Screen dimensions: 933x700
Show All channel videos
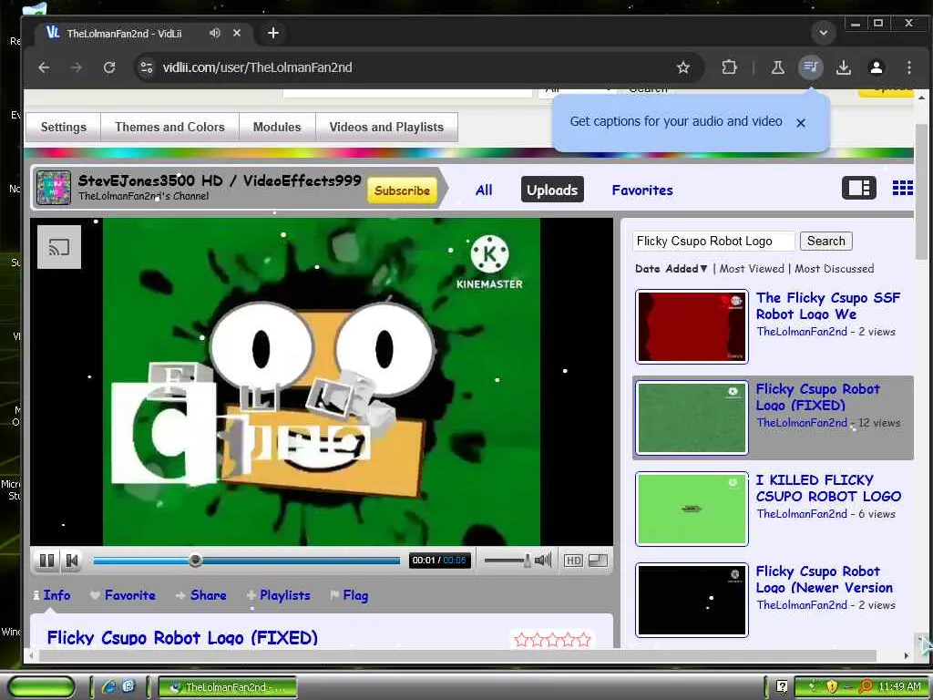(x=484, y=190)
